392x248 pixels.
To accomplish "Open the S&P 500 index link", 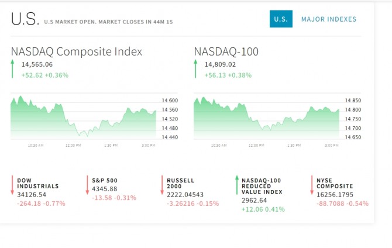I will tap(104, 180).
